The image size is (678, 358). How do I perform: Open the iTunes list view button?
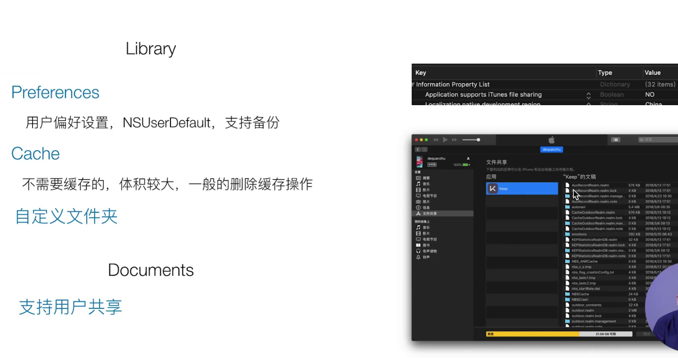(x=615, y=140)
